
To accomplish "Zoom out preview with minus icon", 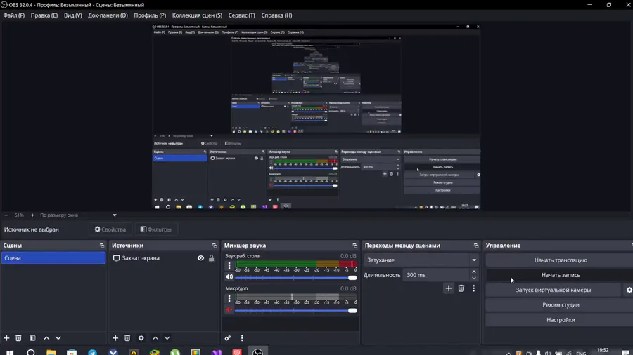I will [x=6, y=215].
